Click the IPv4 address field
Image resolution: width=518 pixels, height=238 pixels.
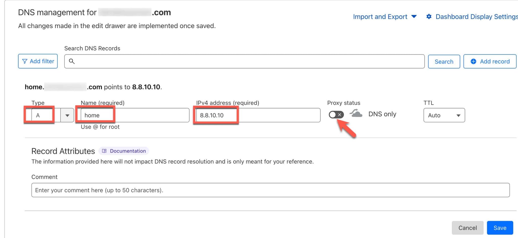258,115
